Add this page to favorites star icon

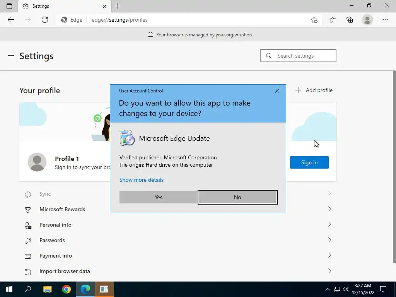[314, 20]
